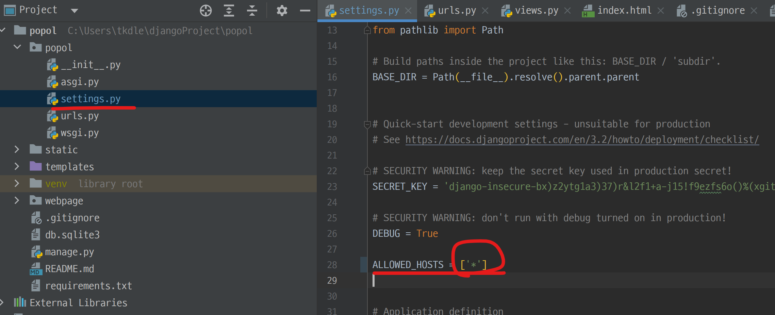Select README.md in the project tree
775x315 pixels.
click(69, 269)
